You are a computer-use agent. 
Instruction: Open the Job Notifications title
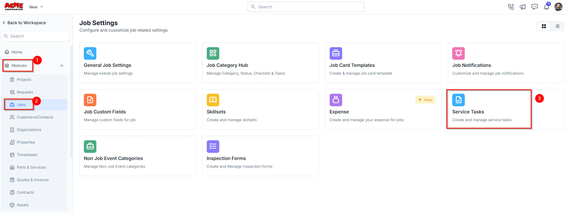pos(472,65)
